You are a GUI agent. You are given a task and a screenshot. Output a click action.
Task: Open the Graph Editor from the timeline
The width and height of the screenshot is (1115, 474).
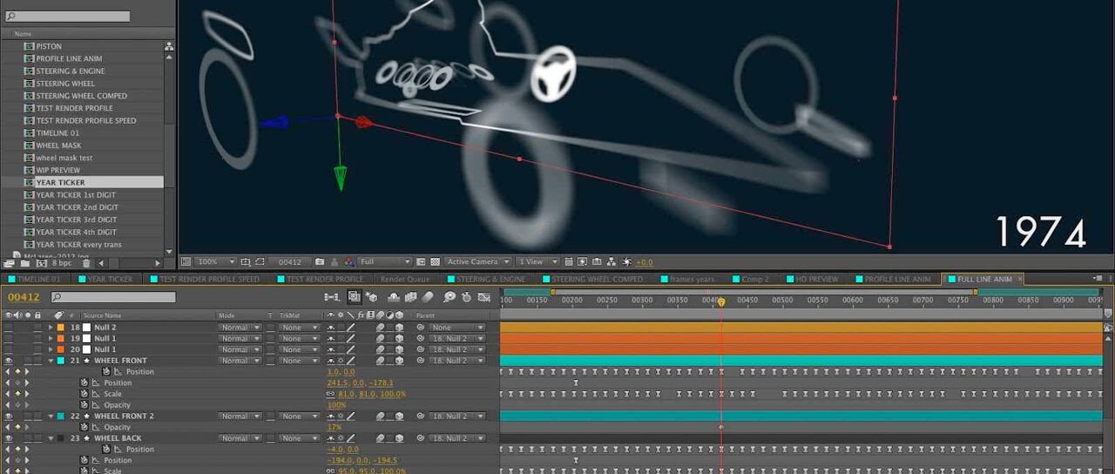tap(485, 297)
